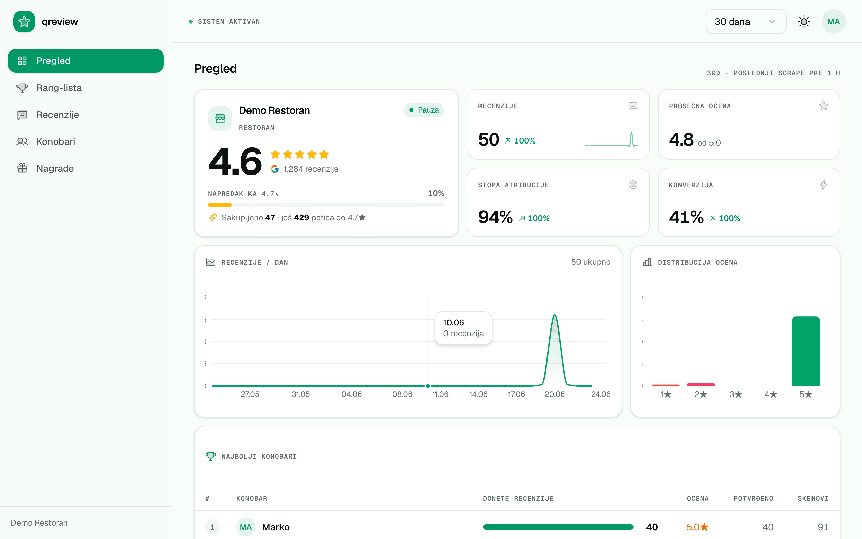Navigate to Konobari in the sidebar
862x539 pixels.
[86, 141]
